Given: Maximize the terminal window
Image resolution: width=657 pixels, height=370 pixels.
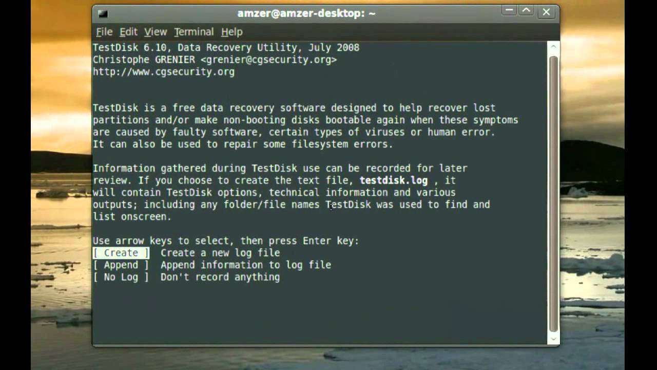Looking at the screenshot, I should click(x=527, y=12).
